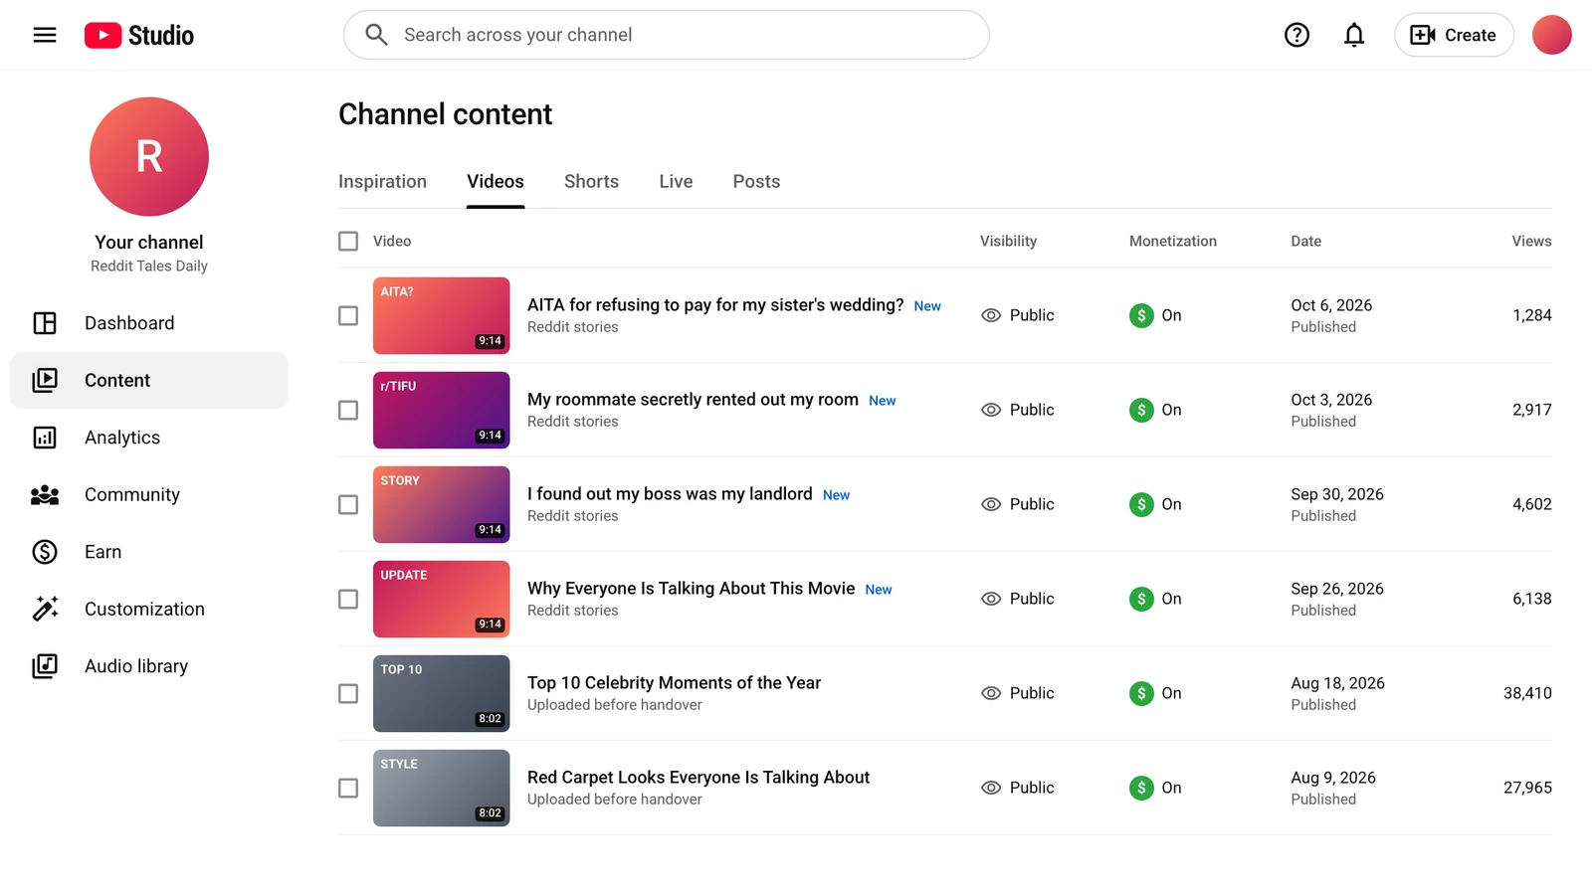Image resolution: width=1592 pixels, height=895 pixels.
Task: Open the Posts tab
Action: [756, 181]
